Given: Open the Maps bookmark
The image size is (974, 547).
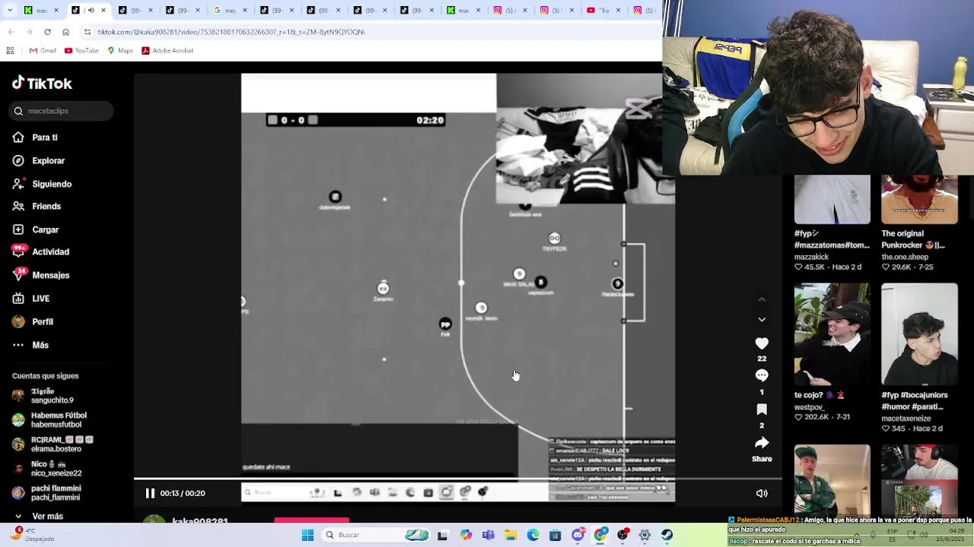Looking at the screenshot, I should [120, 51].
